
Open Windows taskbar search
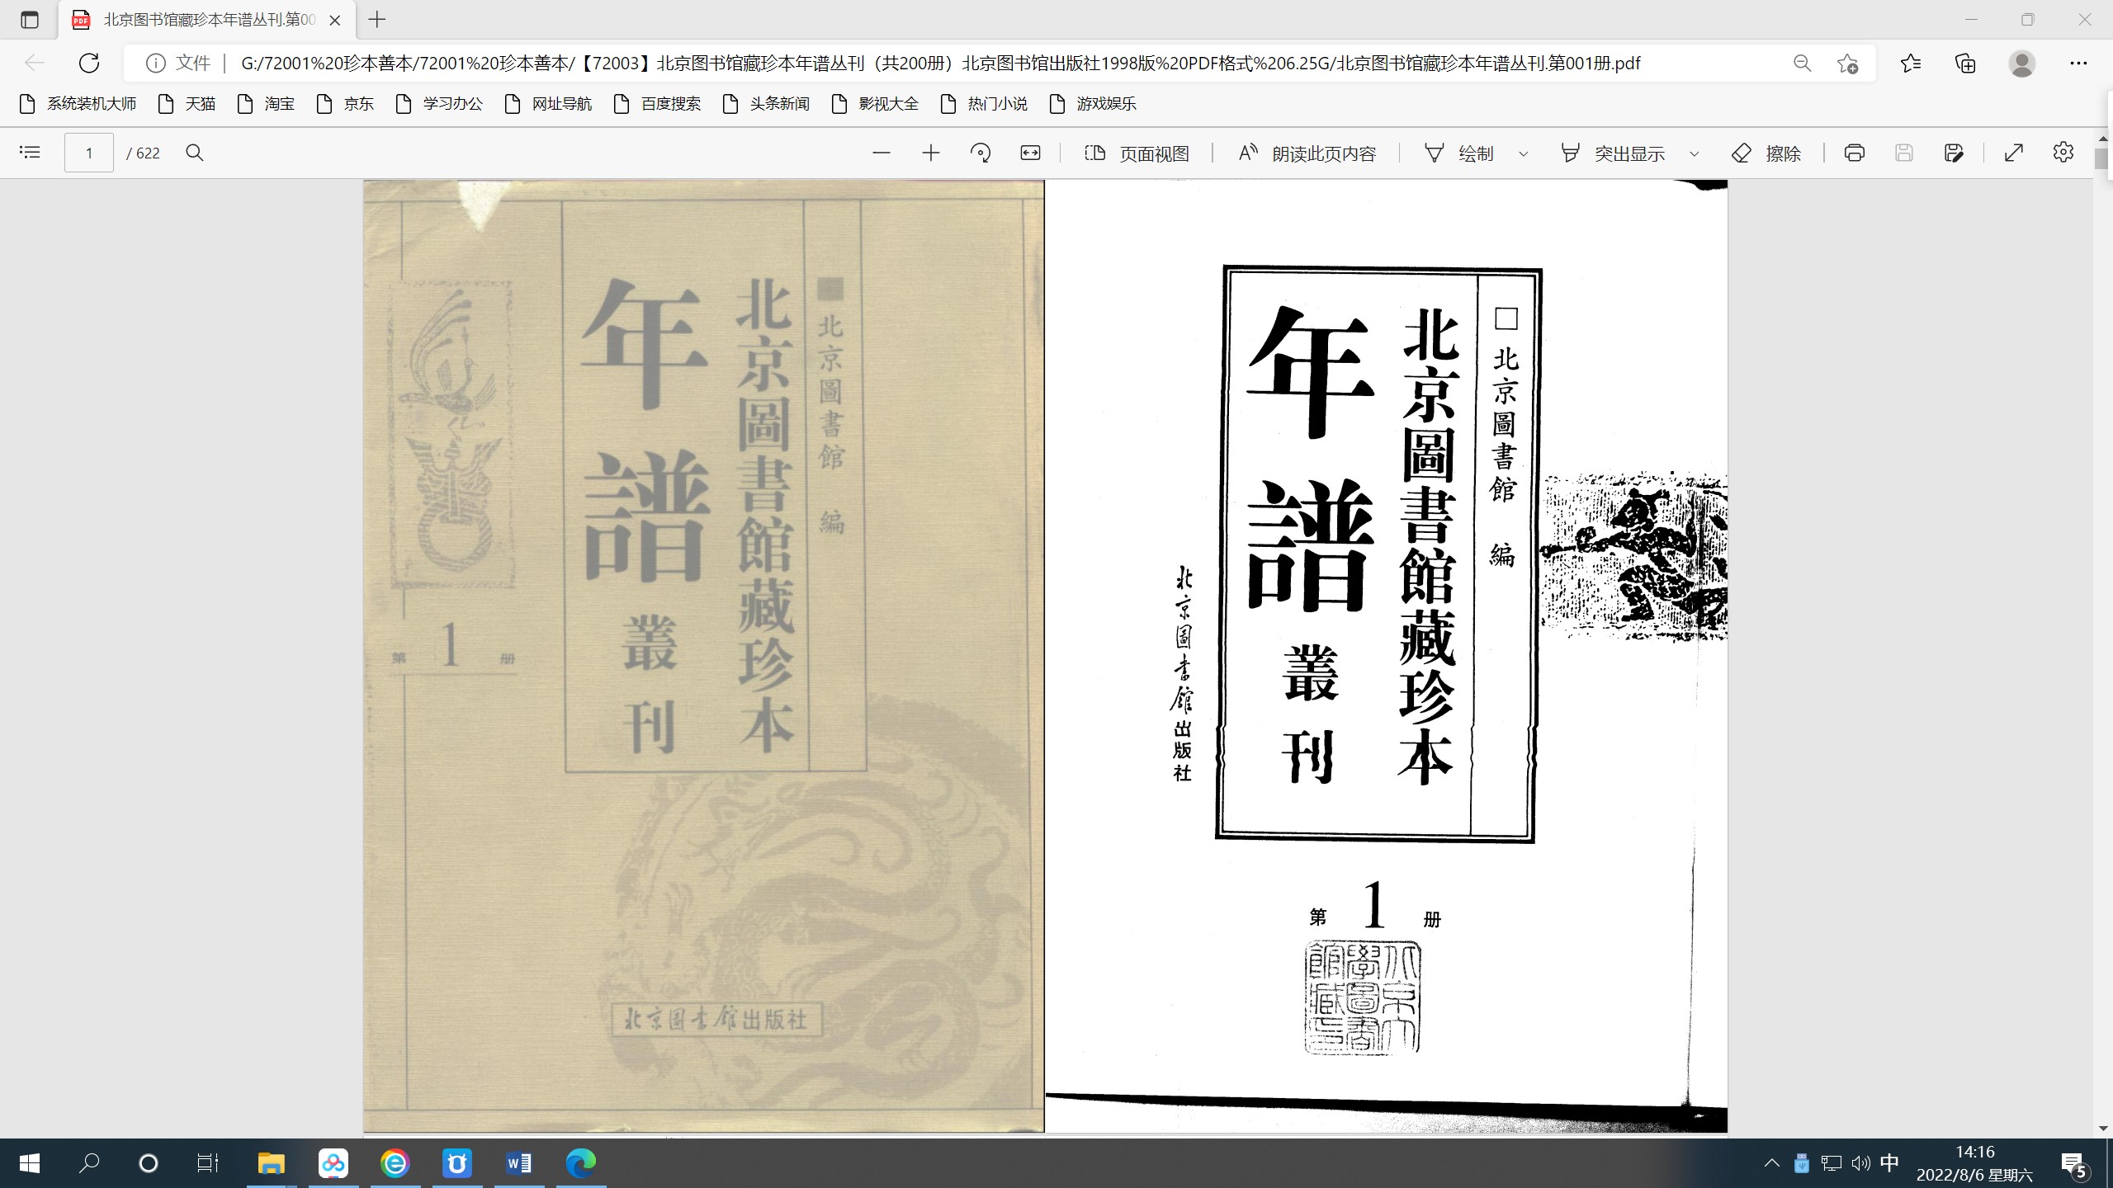point(89,1163)
